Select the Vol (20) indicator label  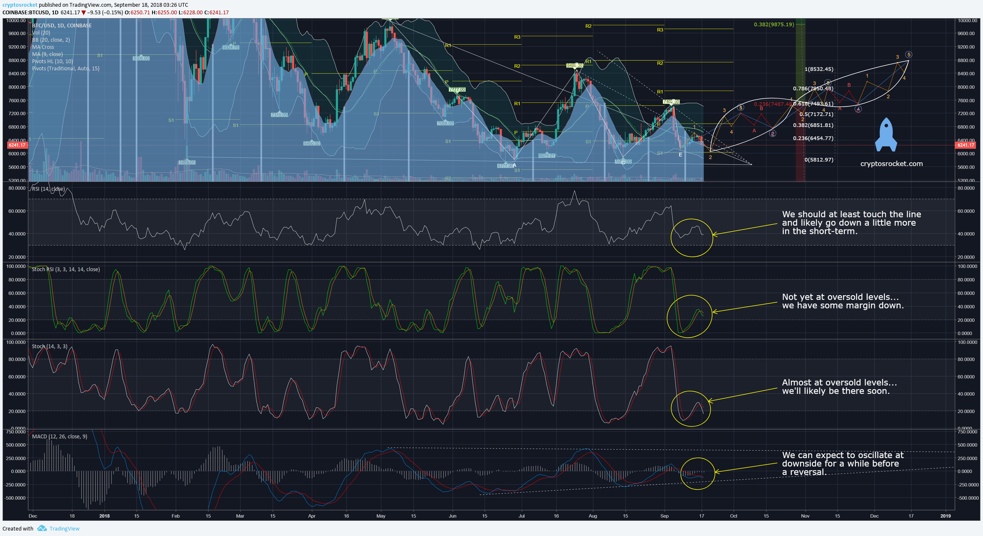(x=41, y=32)
